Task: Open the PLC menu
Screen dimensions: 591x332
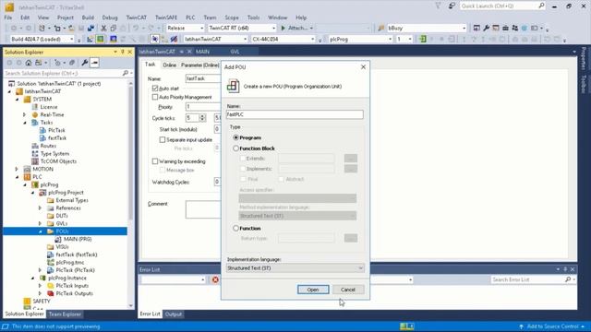Action: 190,18
